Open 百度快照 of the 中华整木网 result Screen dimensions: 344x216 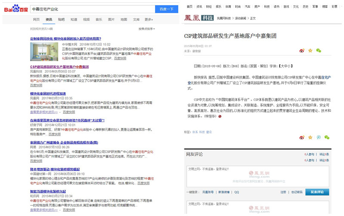point(120,58)
